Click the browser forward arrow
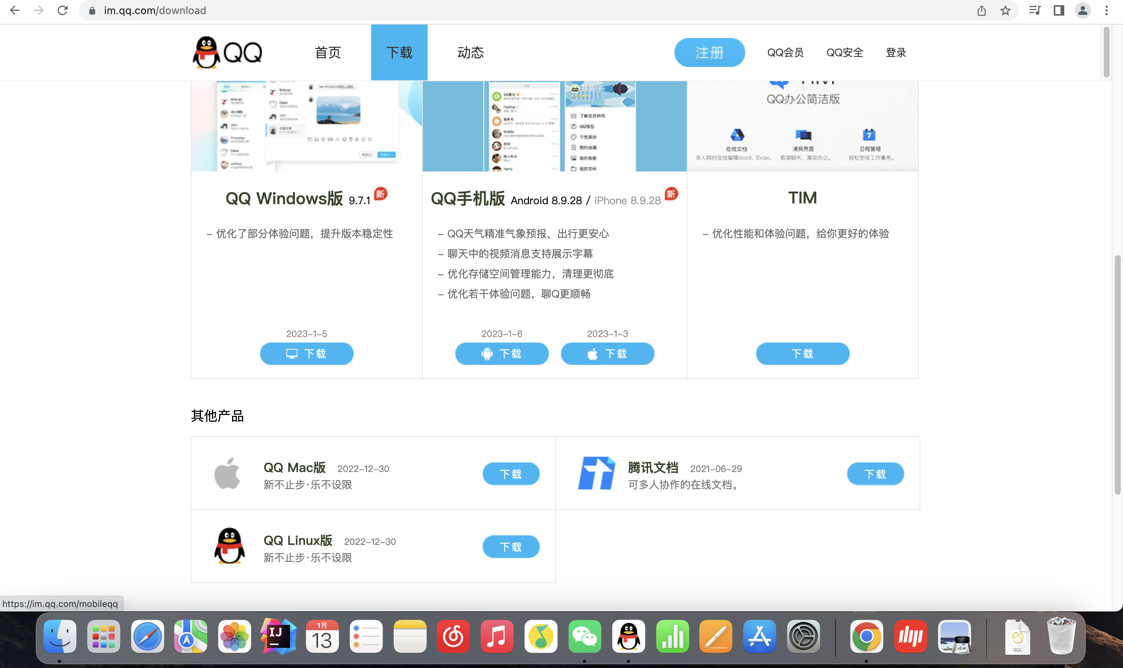The width and height of the screenshot is (1123, 668). point(39,10)
